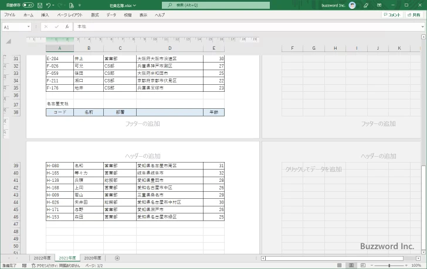Click the new sheet plus icon
The height and width of the screenshot is (269, 427).
tap(117, 258)
